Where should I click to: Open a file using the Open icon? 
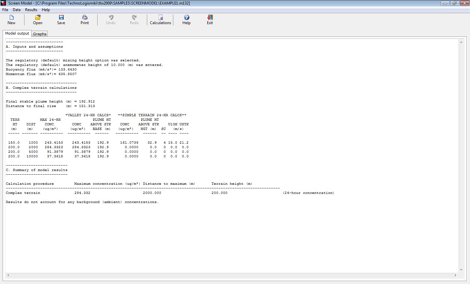click(x=38, y=20)
